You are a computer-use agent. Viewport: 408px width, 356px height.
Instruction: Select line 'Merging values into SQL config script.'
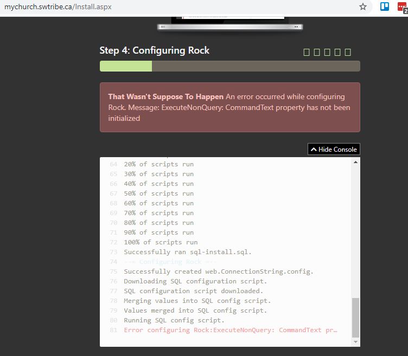pos(197,301)
